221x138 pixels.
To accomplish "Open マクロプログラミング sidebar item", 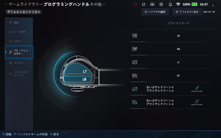I will click(19, 74).
